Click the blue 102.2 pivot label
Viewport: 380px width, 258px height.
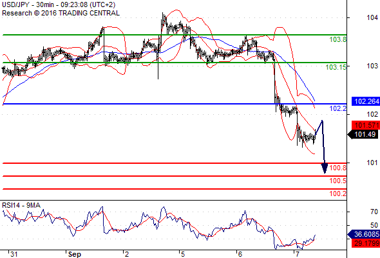point(338,108)
